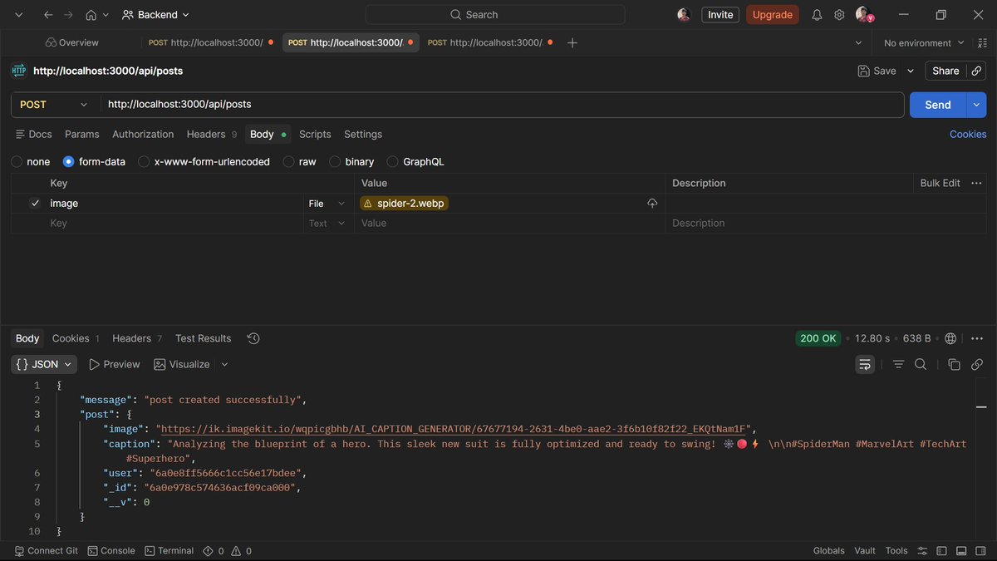Image resolution: width=997 pixels, height=561 pixels.
Task: Open Bulk Edit more options ellipsis
Action: pos(976,183)
